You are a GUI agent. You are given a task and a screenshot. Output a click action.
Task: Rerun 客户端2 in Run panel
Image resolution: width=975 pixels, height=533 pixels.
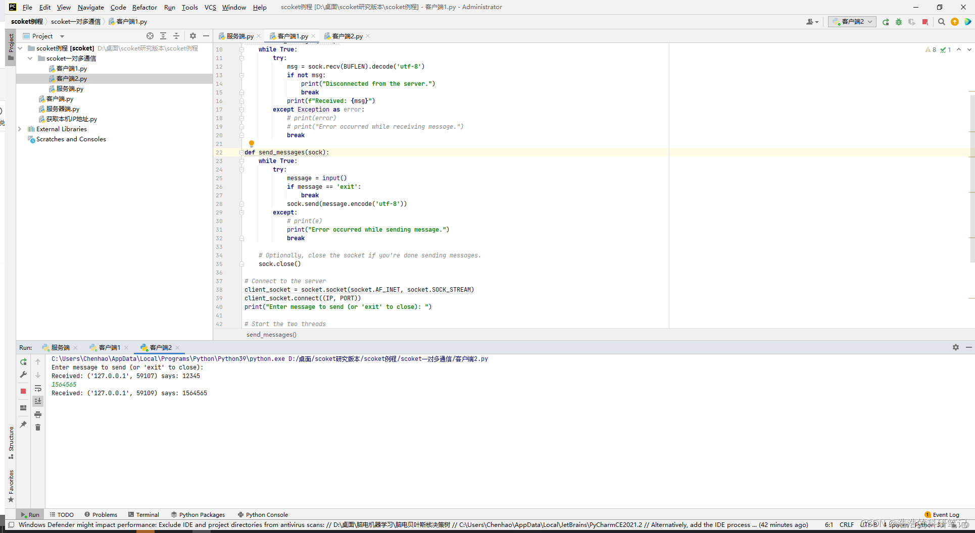coord(23,362)
